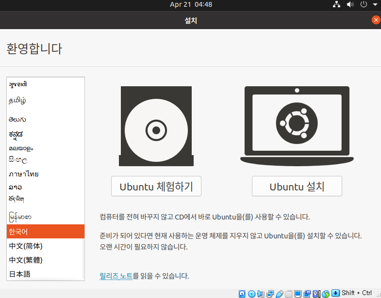
Task: Open the Apr 21 04:48 clock menu
Action: click(x=191, y=4)
